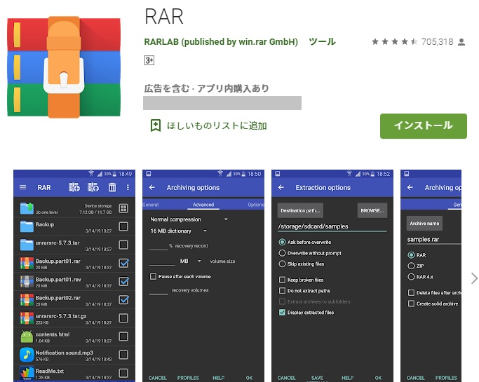Enable Keep broken files checkbox

point(282,280)
